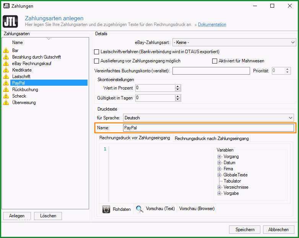Screen dimensions: 299x238
Task: Click the Name text field containing PayPal
Action: click(x=209, y=128)
